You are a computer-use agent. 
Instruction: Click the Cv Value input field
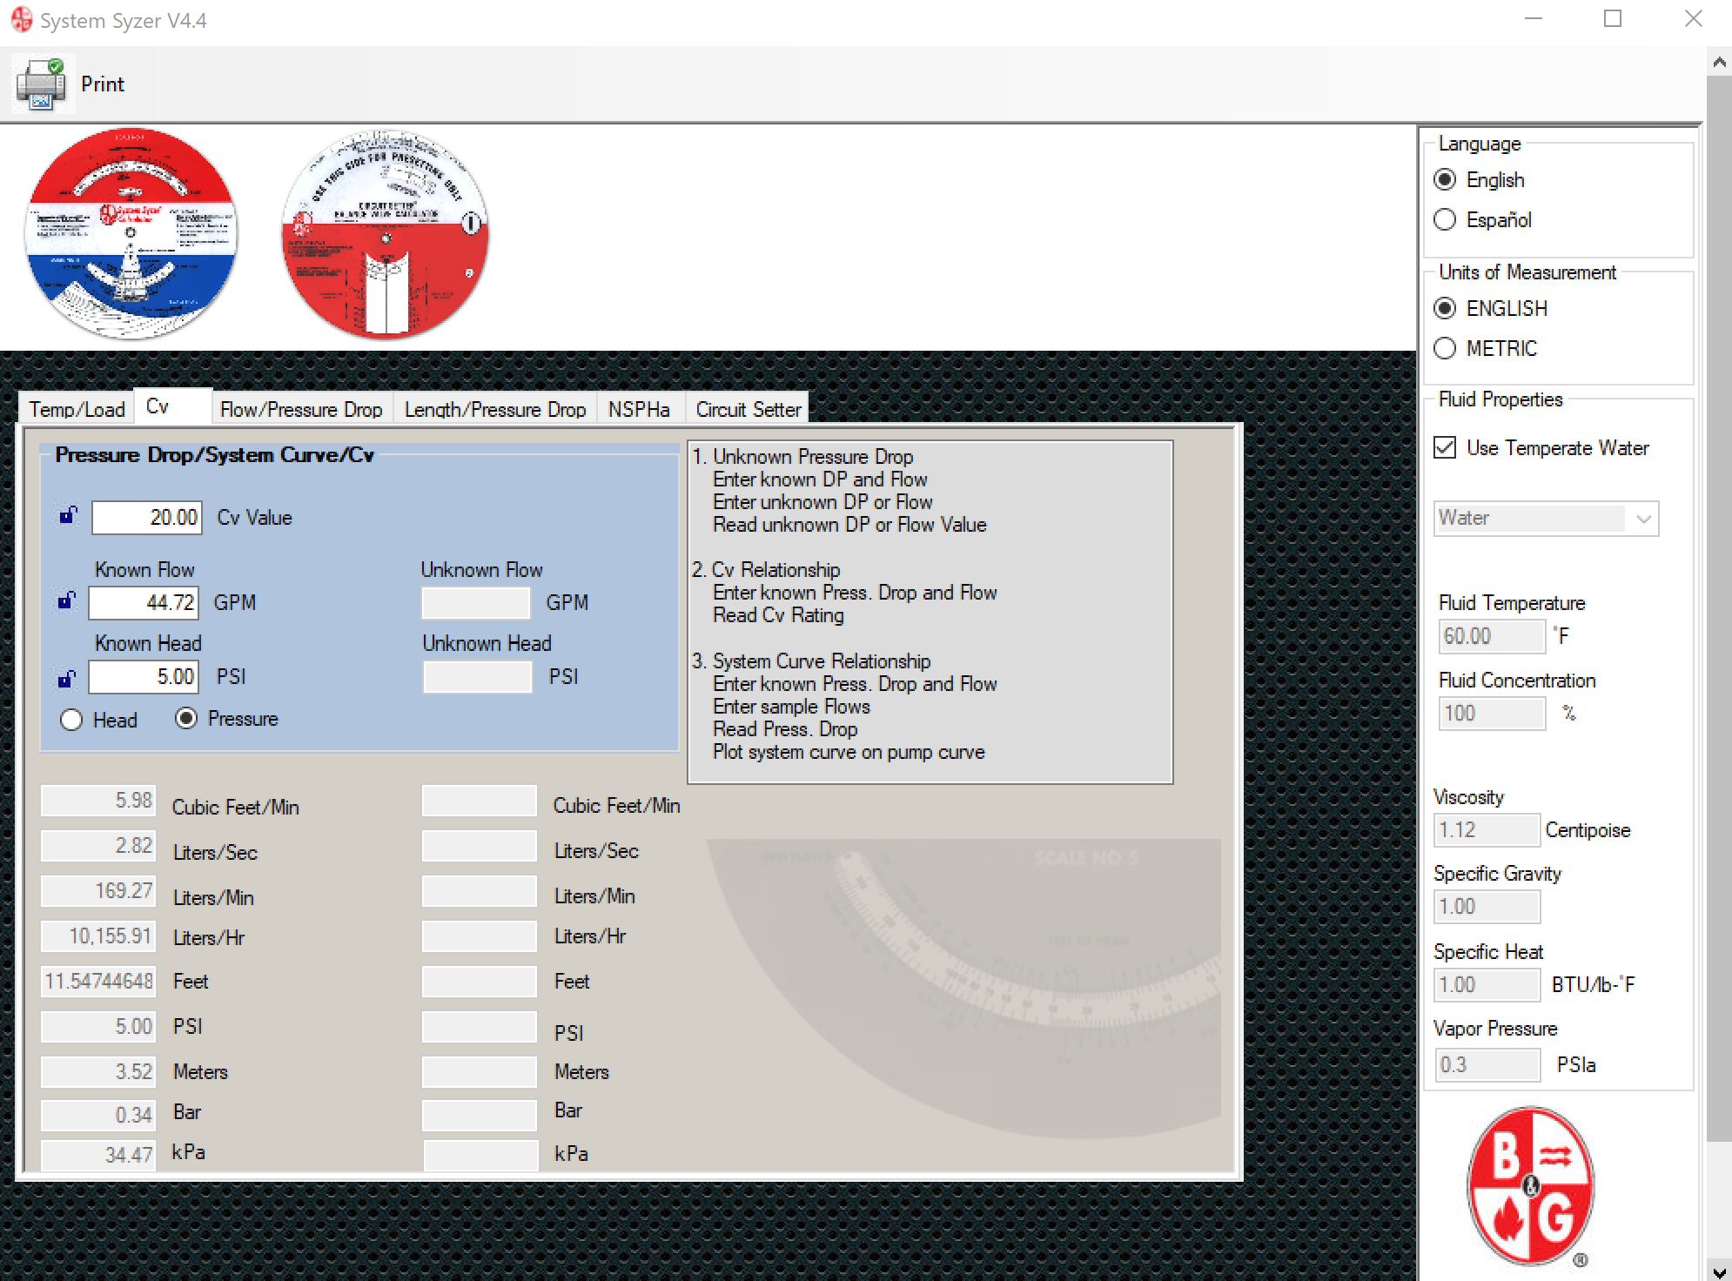(147, 517)
